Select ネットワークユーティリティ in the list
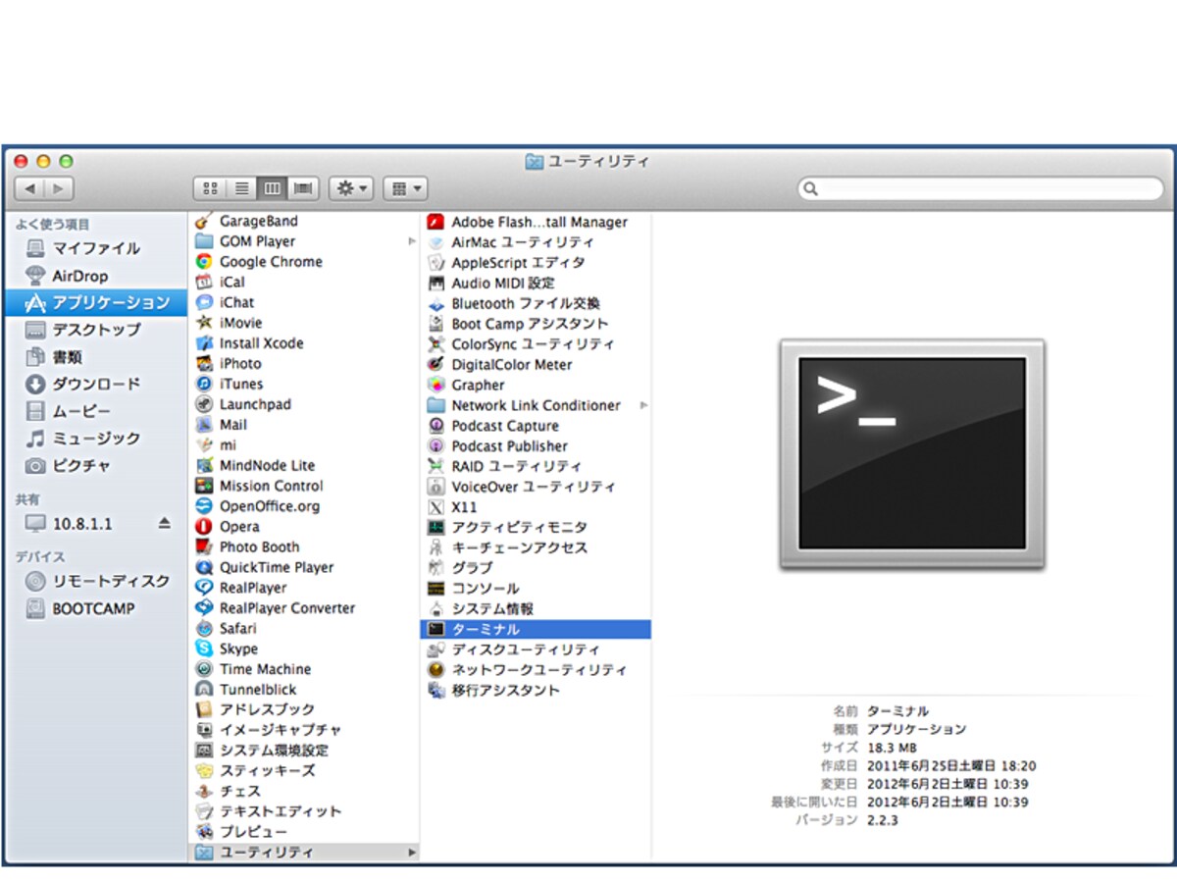The width and height of the screenshot is (1177, 883). [x=536, y=670]
